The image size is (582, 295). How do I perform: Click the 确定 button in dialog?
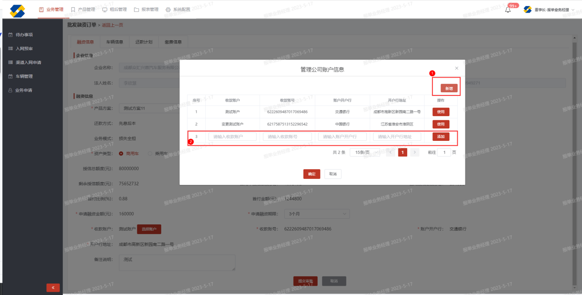tap(312, 174)
